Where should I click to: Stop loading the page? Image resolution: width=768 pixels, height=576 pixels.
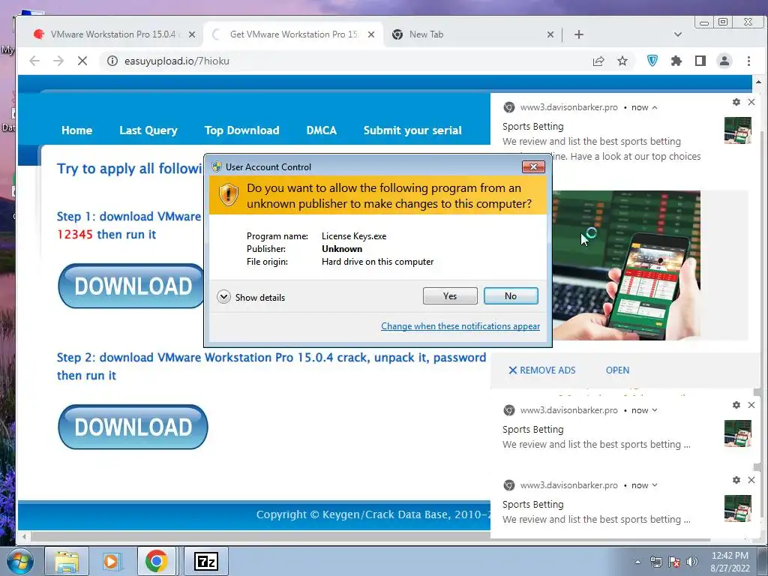[x=82, y=61]
